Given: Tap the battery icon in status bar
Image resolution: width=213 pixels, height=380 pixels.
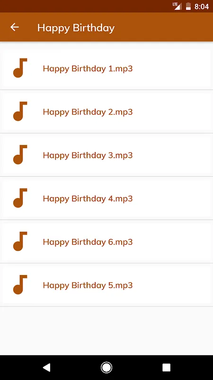Looking at the screenshot, I should coord(188,7).
